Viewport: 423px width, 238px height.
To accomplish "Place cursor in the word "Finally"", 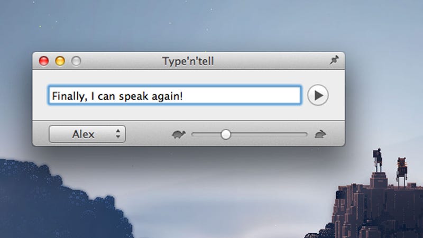I will point(70,96).
